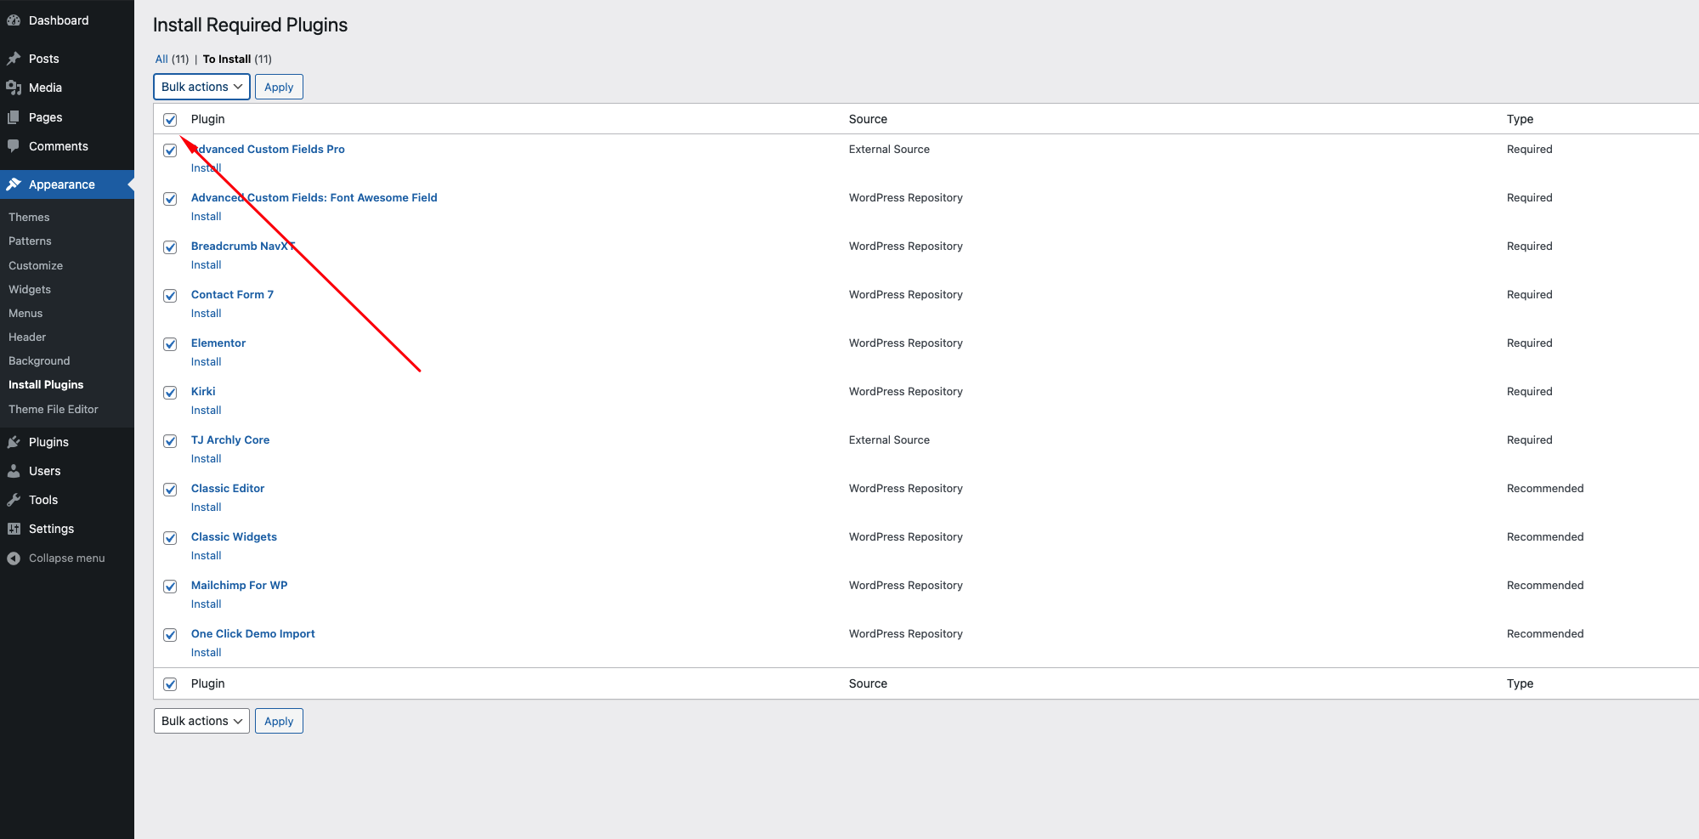The image size is (1699, 839).
Task: Click the Pages document icon
Action: 14,117
